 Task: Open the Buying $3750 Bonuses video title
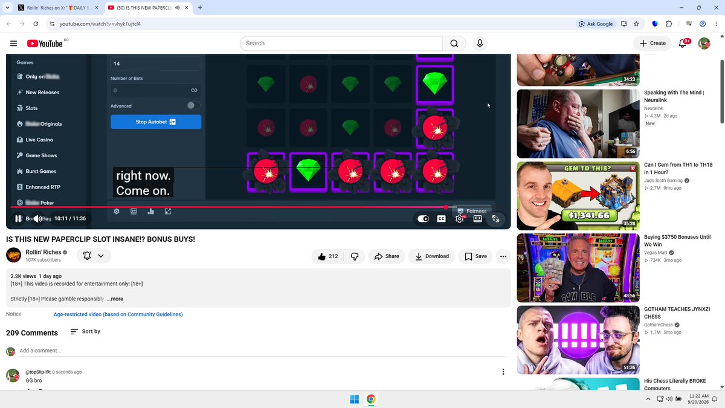coord(677,241)
